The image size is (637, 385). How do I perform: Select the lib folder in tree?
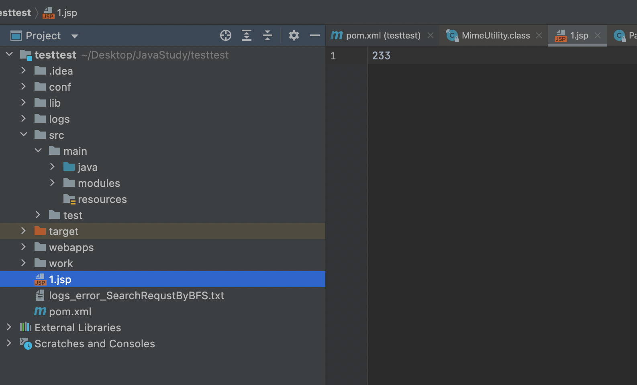pyautogui.click(x=55, y=103)
